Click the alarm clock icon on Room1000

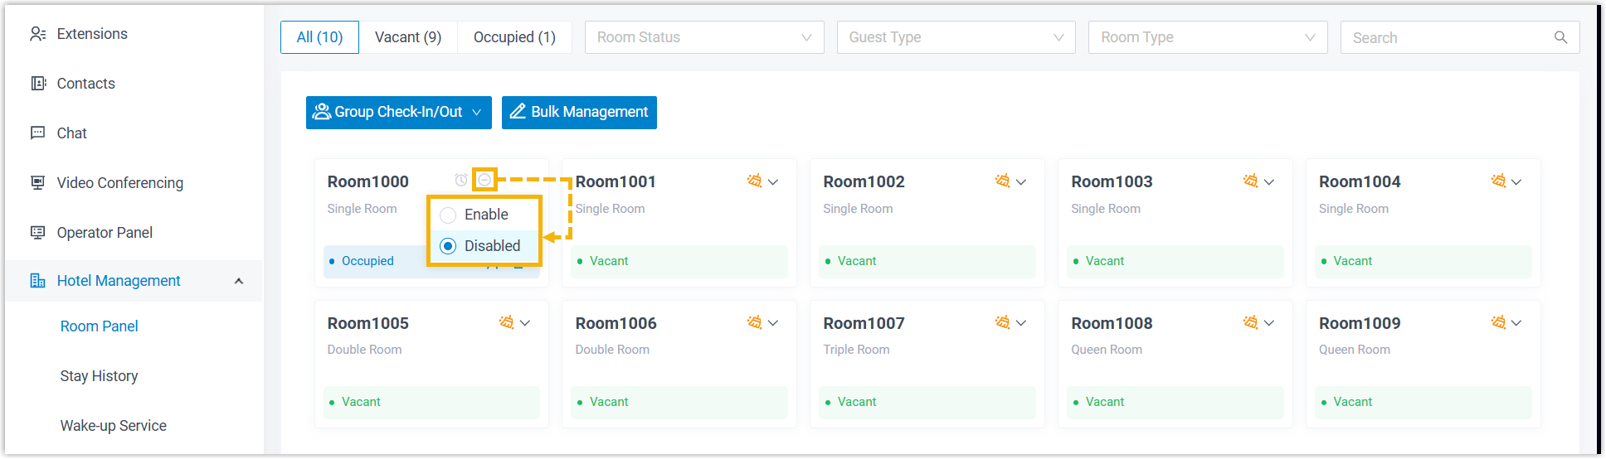tap(461, 180)
